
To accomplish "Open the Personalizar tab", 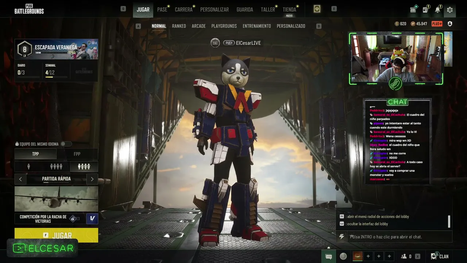I will [x=215, y=9].
